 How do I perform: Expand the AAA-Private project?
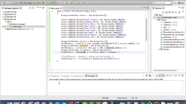pyautogui.click(x=3, y=12)
